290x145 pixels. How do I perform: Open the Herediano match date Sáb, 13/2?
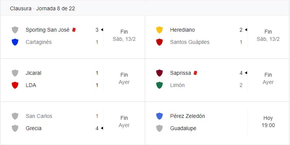[268, 39]
